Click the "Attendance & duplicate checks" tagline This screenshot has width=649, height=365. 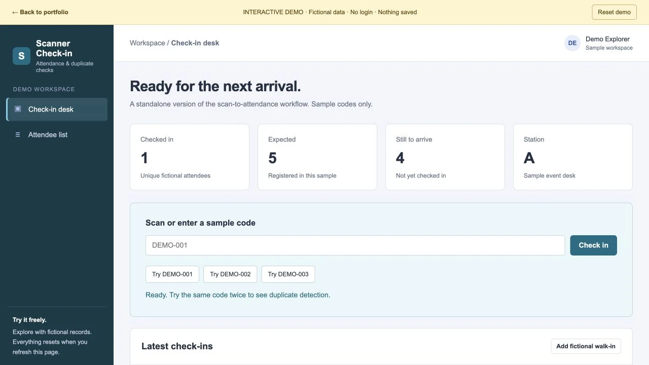[x=64, y=67]
